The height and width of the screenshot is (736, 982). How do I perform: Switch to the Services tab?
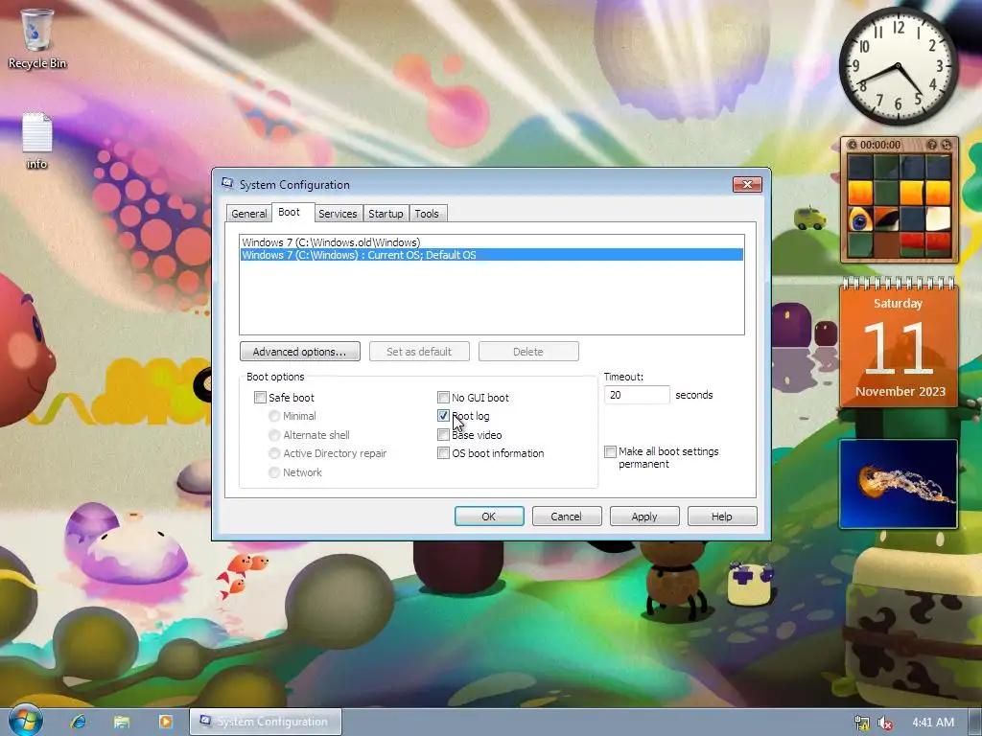pos(338,214)
